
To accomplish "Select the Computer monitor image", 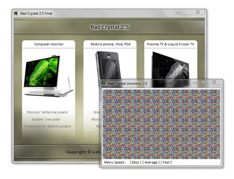I will tap(48, 76).
